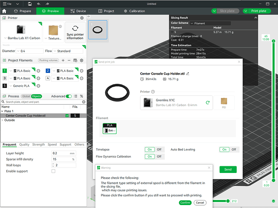
Task: Open Print plate options arrow
Action: [x=245, y=11]
